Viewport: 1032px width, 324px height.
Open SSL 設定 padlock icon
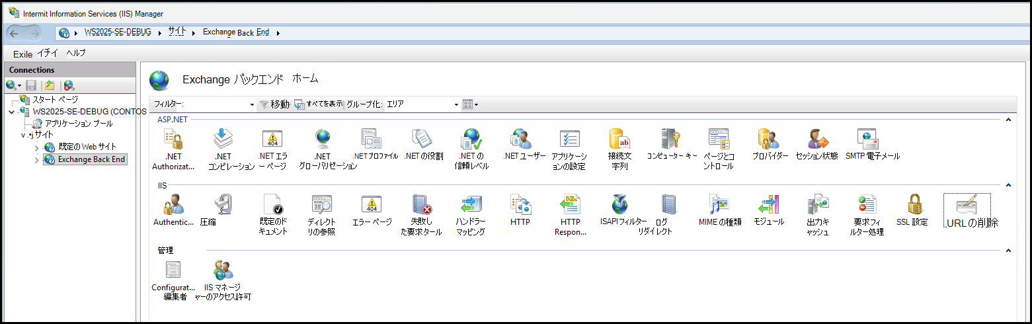click(915, 204)
